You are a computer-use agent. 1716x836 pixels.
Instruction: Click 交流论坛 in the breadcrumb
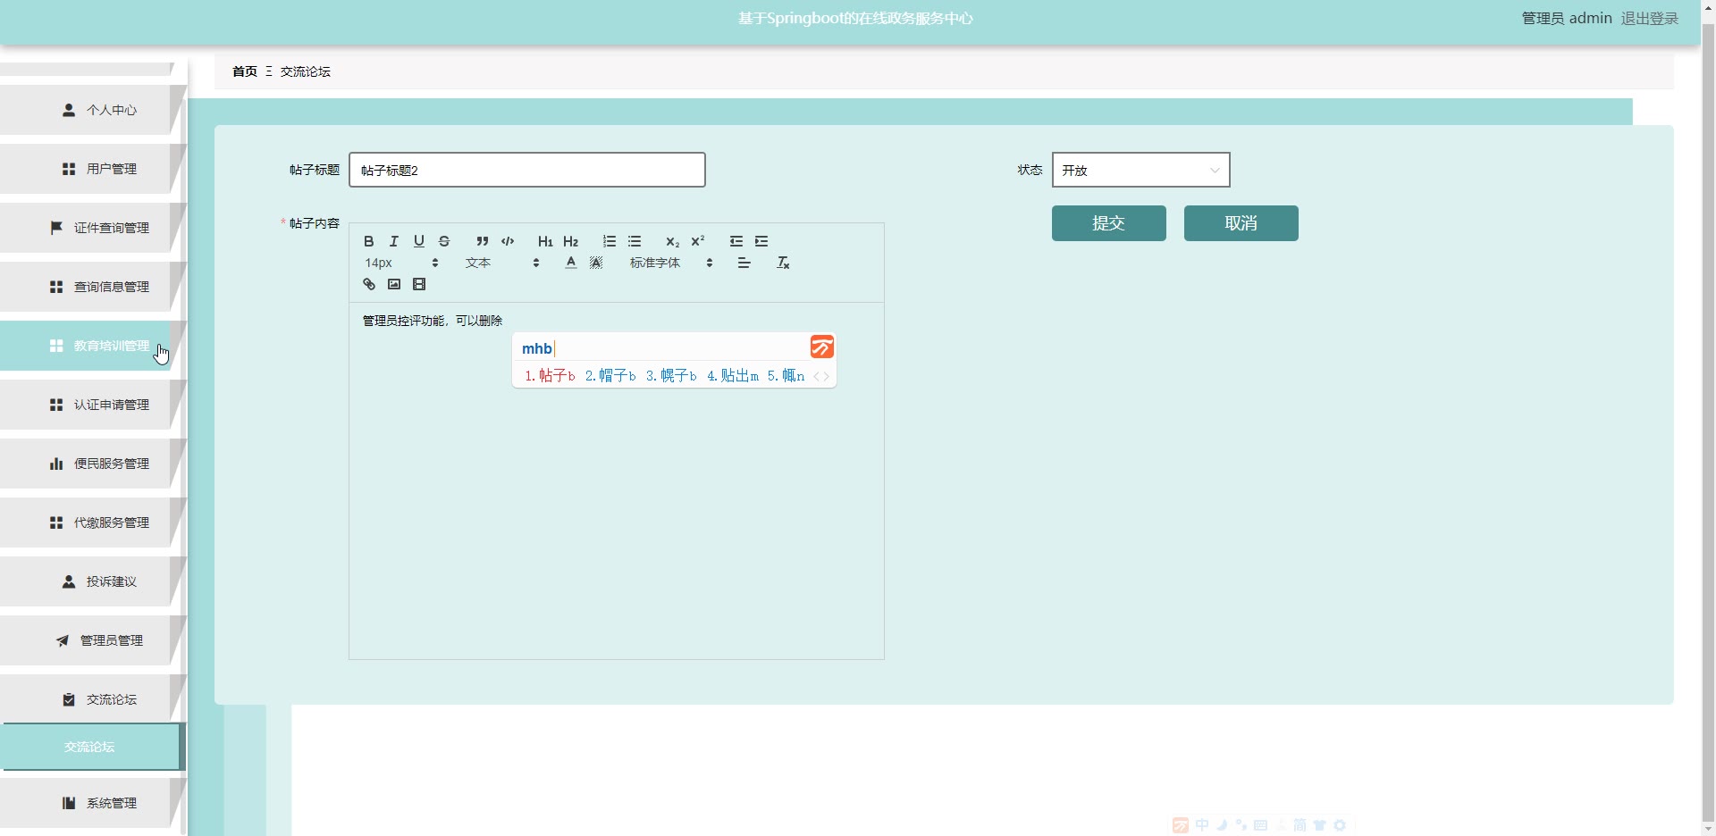tap(306, 71)
